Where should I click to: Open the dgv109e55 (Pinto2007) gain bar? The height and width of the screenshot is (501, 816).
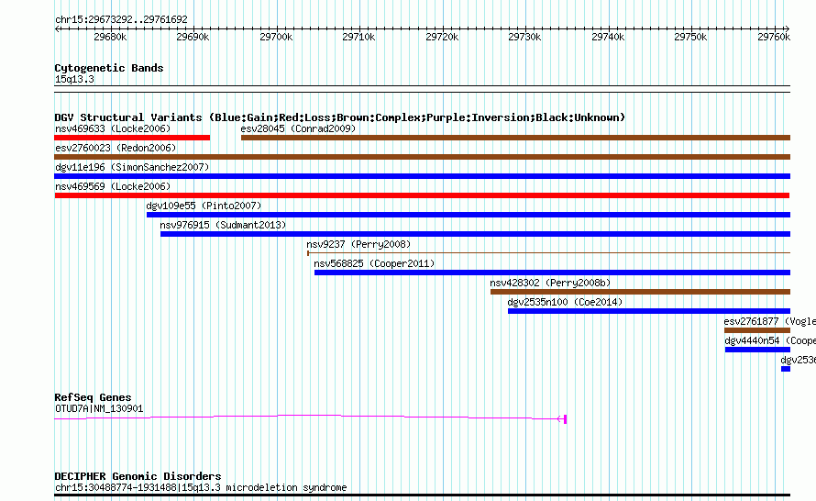coord(469,215)
